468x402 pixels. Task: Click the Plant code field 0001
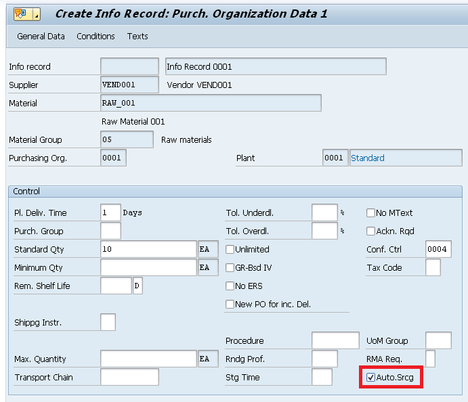pos(335,158)
